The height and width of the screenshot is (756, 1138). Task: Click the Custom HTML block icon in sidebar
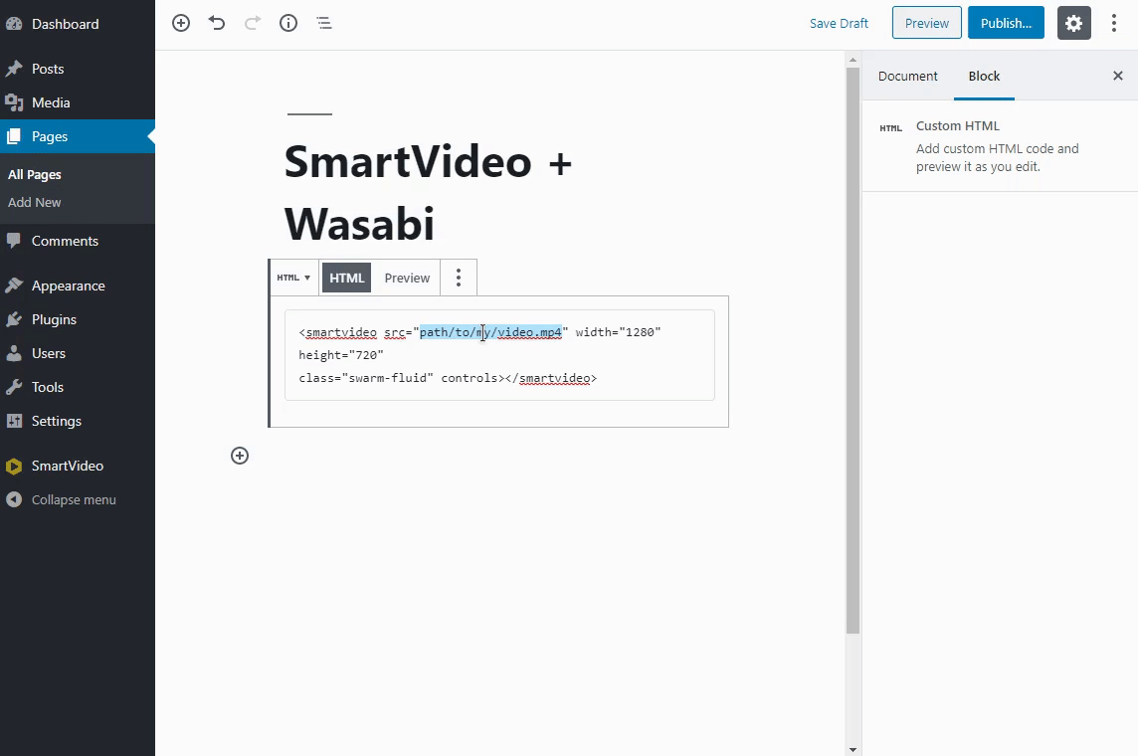[x=890, y=128]
